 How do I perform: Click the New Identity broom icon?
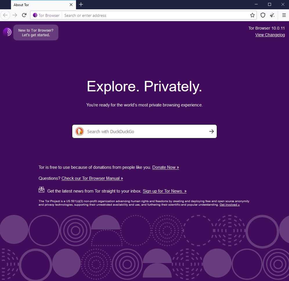pyautogui.click(x=272, y=15)
